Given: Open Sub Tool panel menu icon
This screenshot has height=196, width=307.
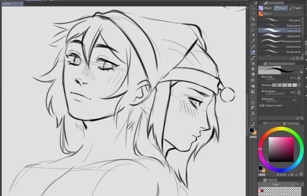Looking at the screenshot, I should [260, 3].
